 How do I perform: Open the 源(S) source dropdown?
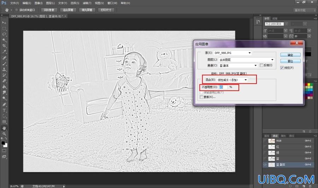[x=232, y=53]
